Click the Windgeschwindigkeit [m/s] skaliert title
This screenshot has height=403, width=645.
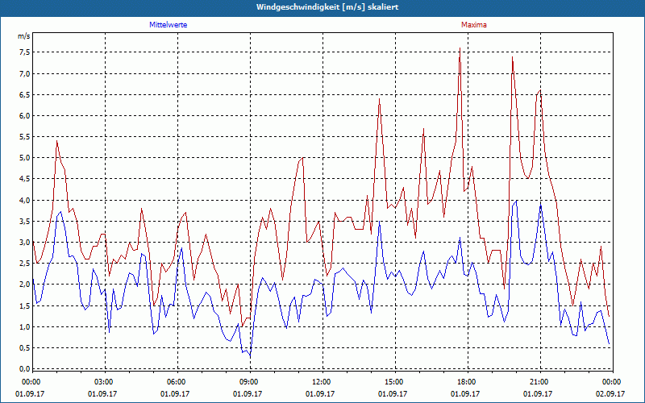point(327,7)
